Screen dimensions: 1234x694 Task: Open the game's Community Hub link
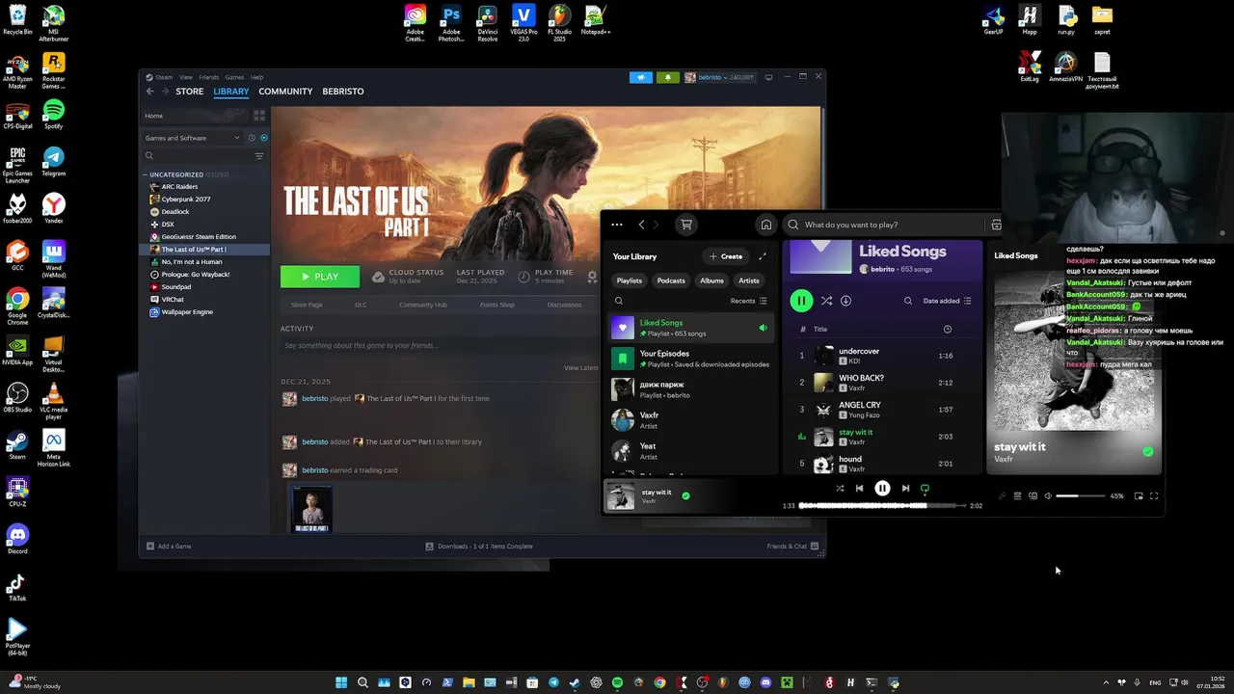click(x=423, y=305)
